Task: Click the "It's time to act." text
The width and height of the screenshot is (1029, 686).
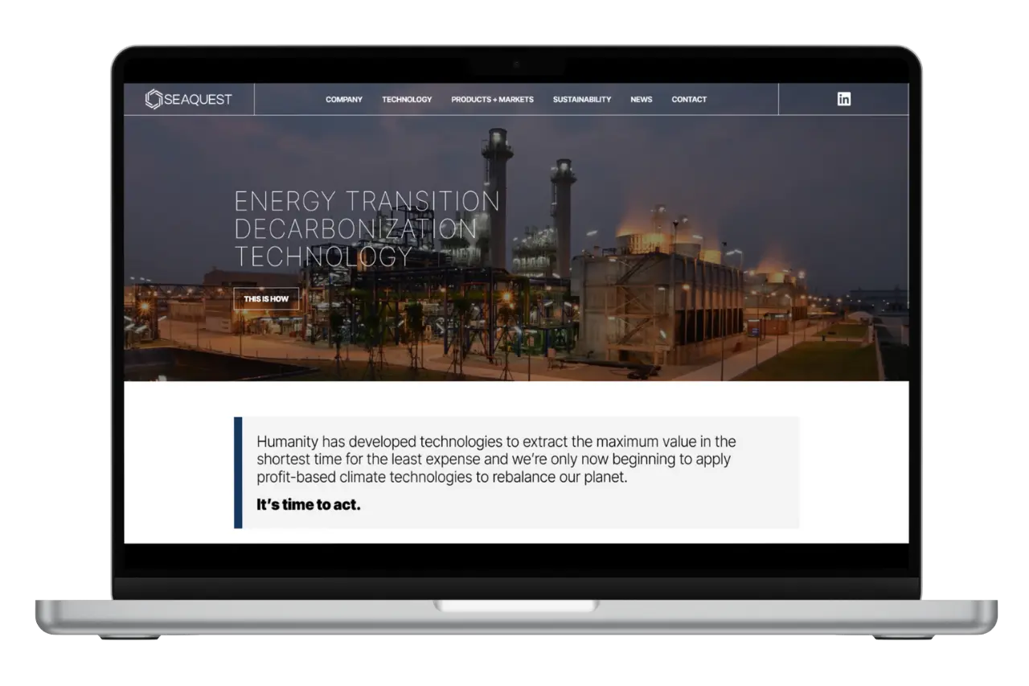Action: [x=309, y=505]
